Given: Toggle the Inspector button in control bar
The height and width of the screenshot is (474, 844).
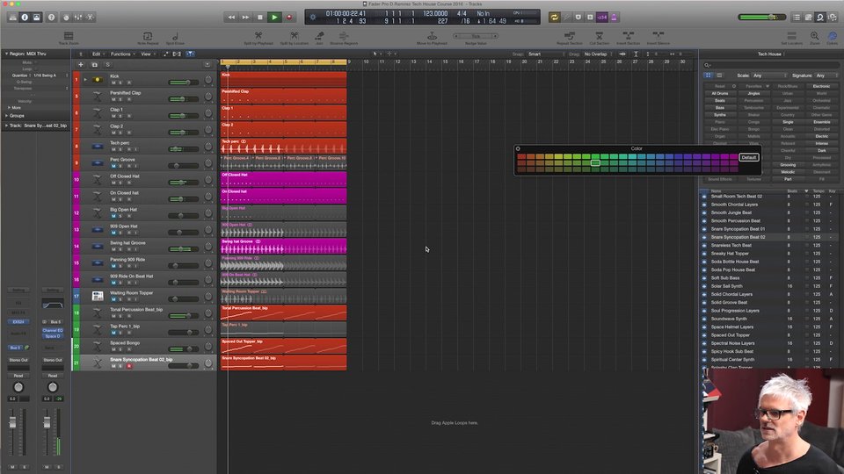Looking at the screenshot, I should coord(25,18).
